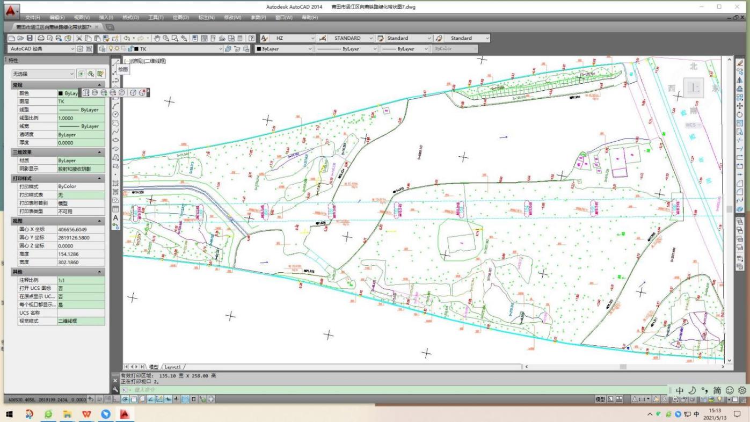Collapse the 常规 section in properties panel

pyautogui.click(x=99, y=85)
